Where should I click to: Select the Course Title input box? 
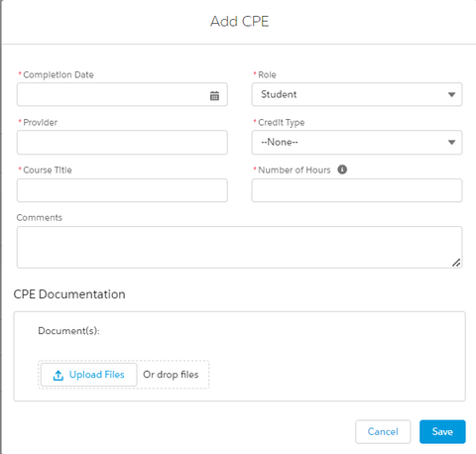point(122,190)
